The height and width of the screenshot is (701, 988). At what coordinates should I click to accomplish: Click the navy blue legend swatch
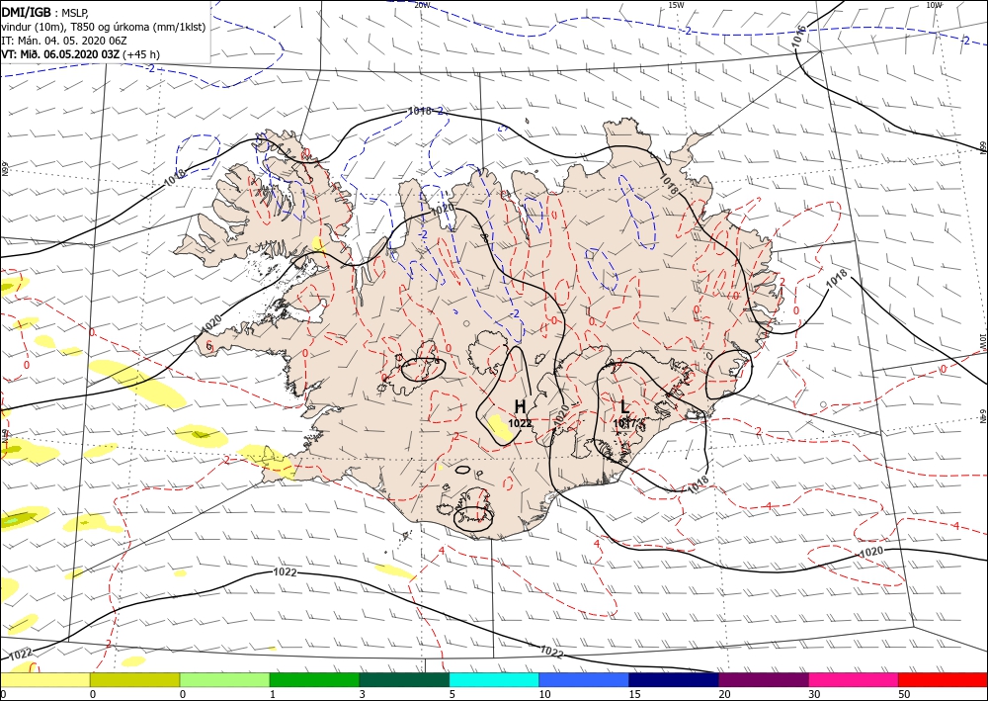pyautogui.click(x=674, y=679)
